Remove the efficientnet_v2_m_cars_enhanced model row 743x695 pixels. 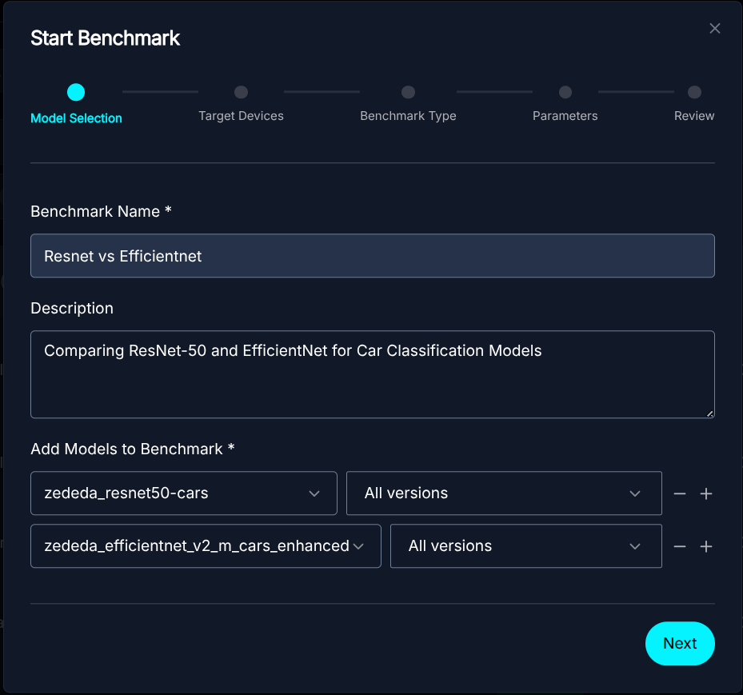680,547
